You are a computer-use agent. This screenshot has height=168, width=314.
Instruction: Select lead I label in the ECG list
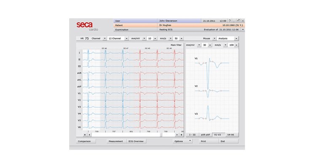pyautogui.click(x=79, y=53)
